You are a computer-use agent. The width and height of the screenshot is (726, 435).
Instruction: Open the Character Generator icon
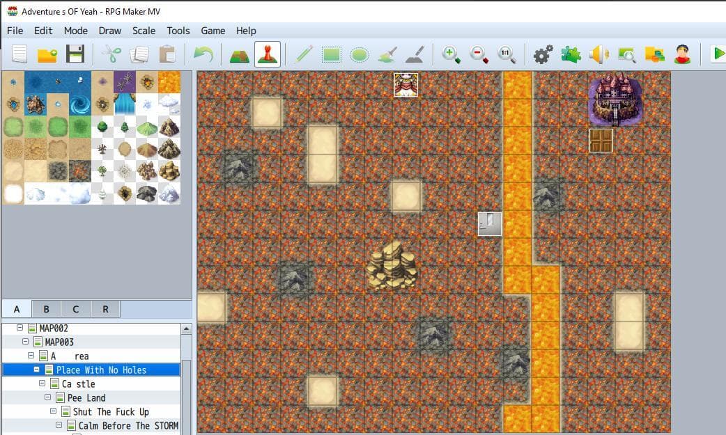tap(683, 54)
